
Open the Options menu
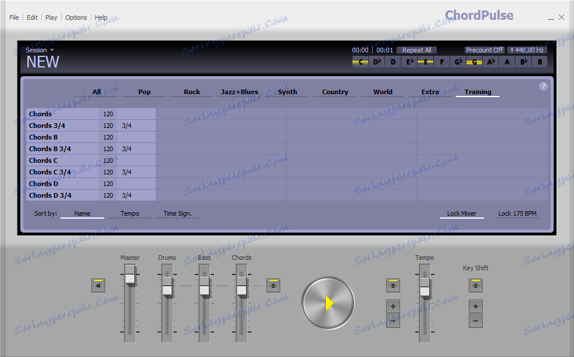76,17
